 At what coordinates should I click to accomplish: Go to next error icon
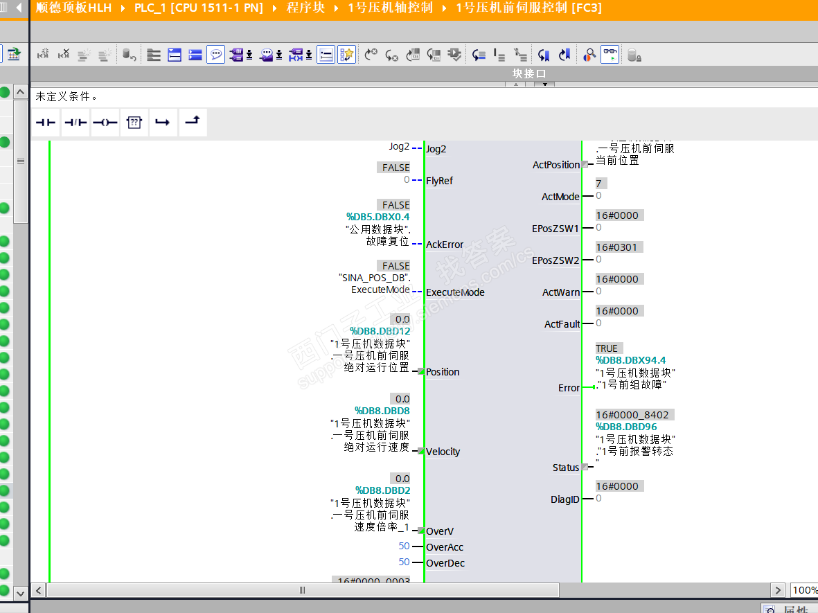coord(392,54)
